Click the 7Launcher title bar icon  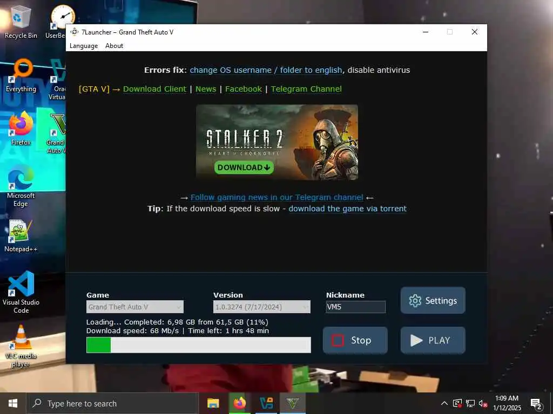point(75,32)
